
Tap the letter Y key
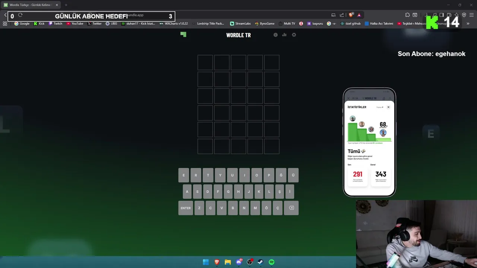(x=220, y=175)
